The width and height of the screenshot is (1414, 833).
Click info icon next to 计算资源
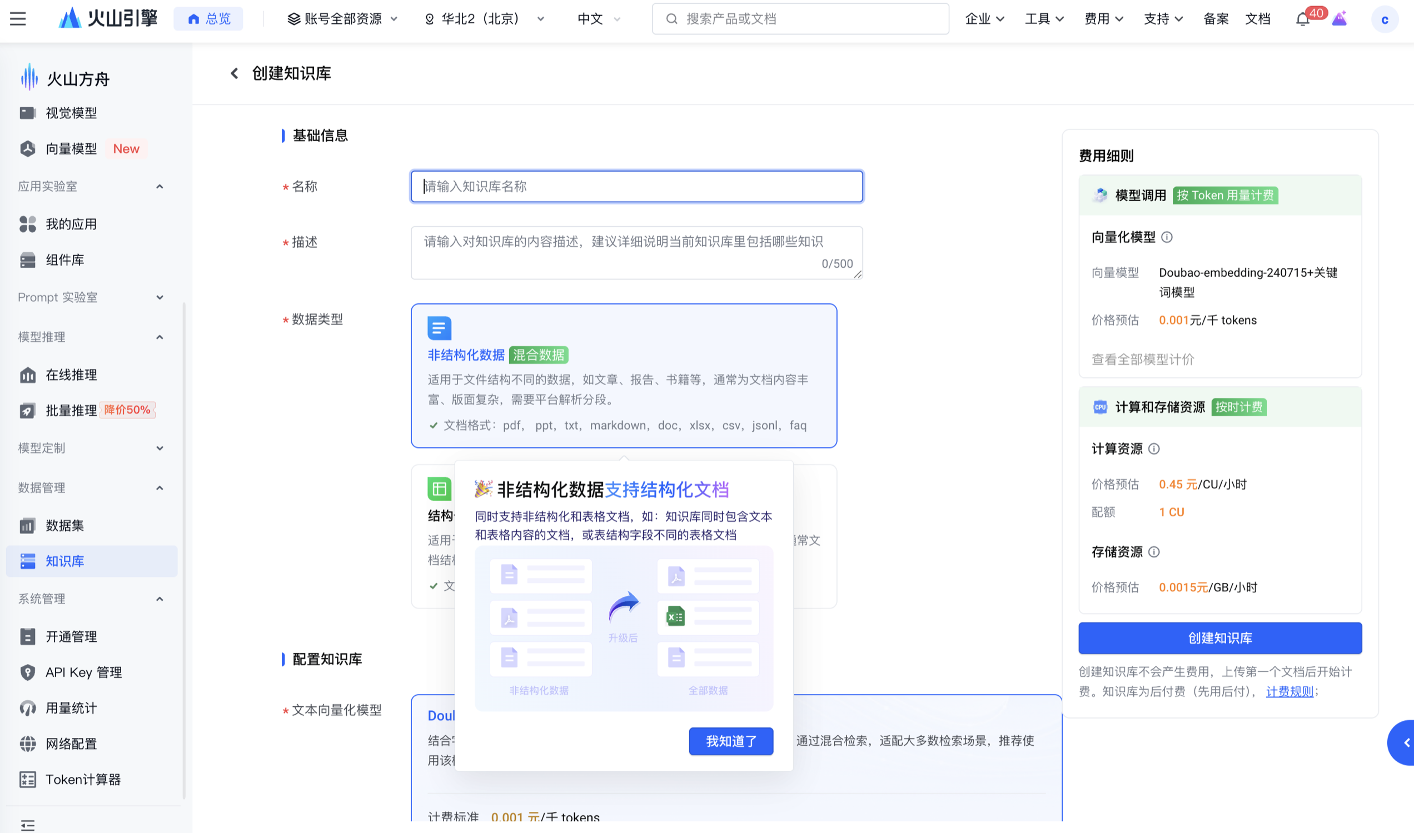point(1153,449)
